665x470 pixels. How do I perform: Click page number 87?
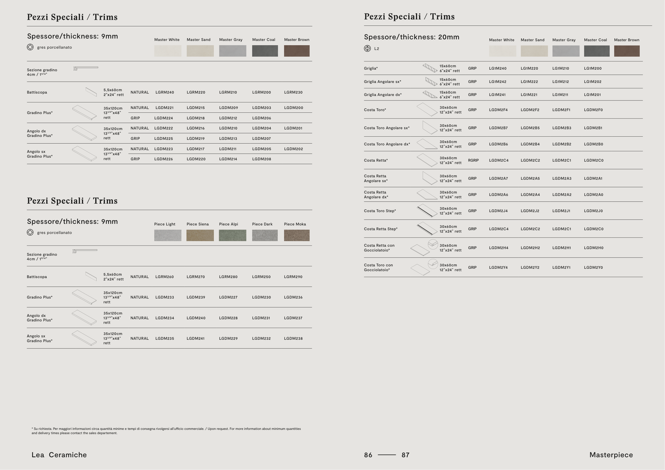pyautogui.click(x=405, y=455)
